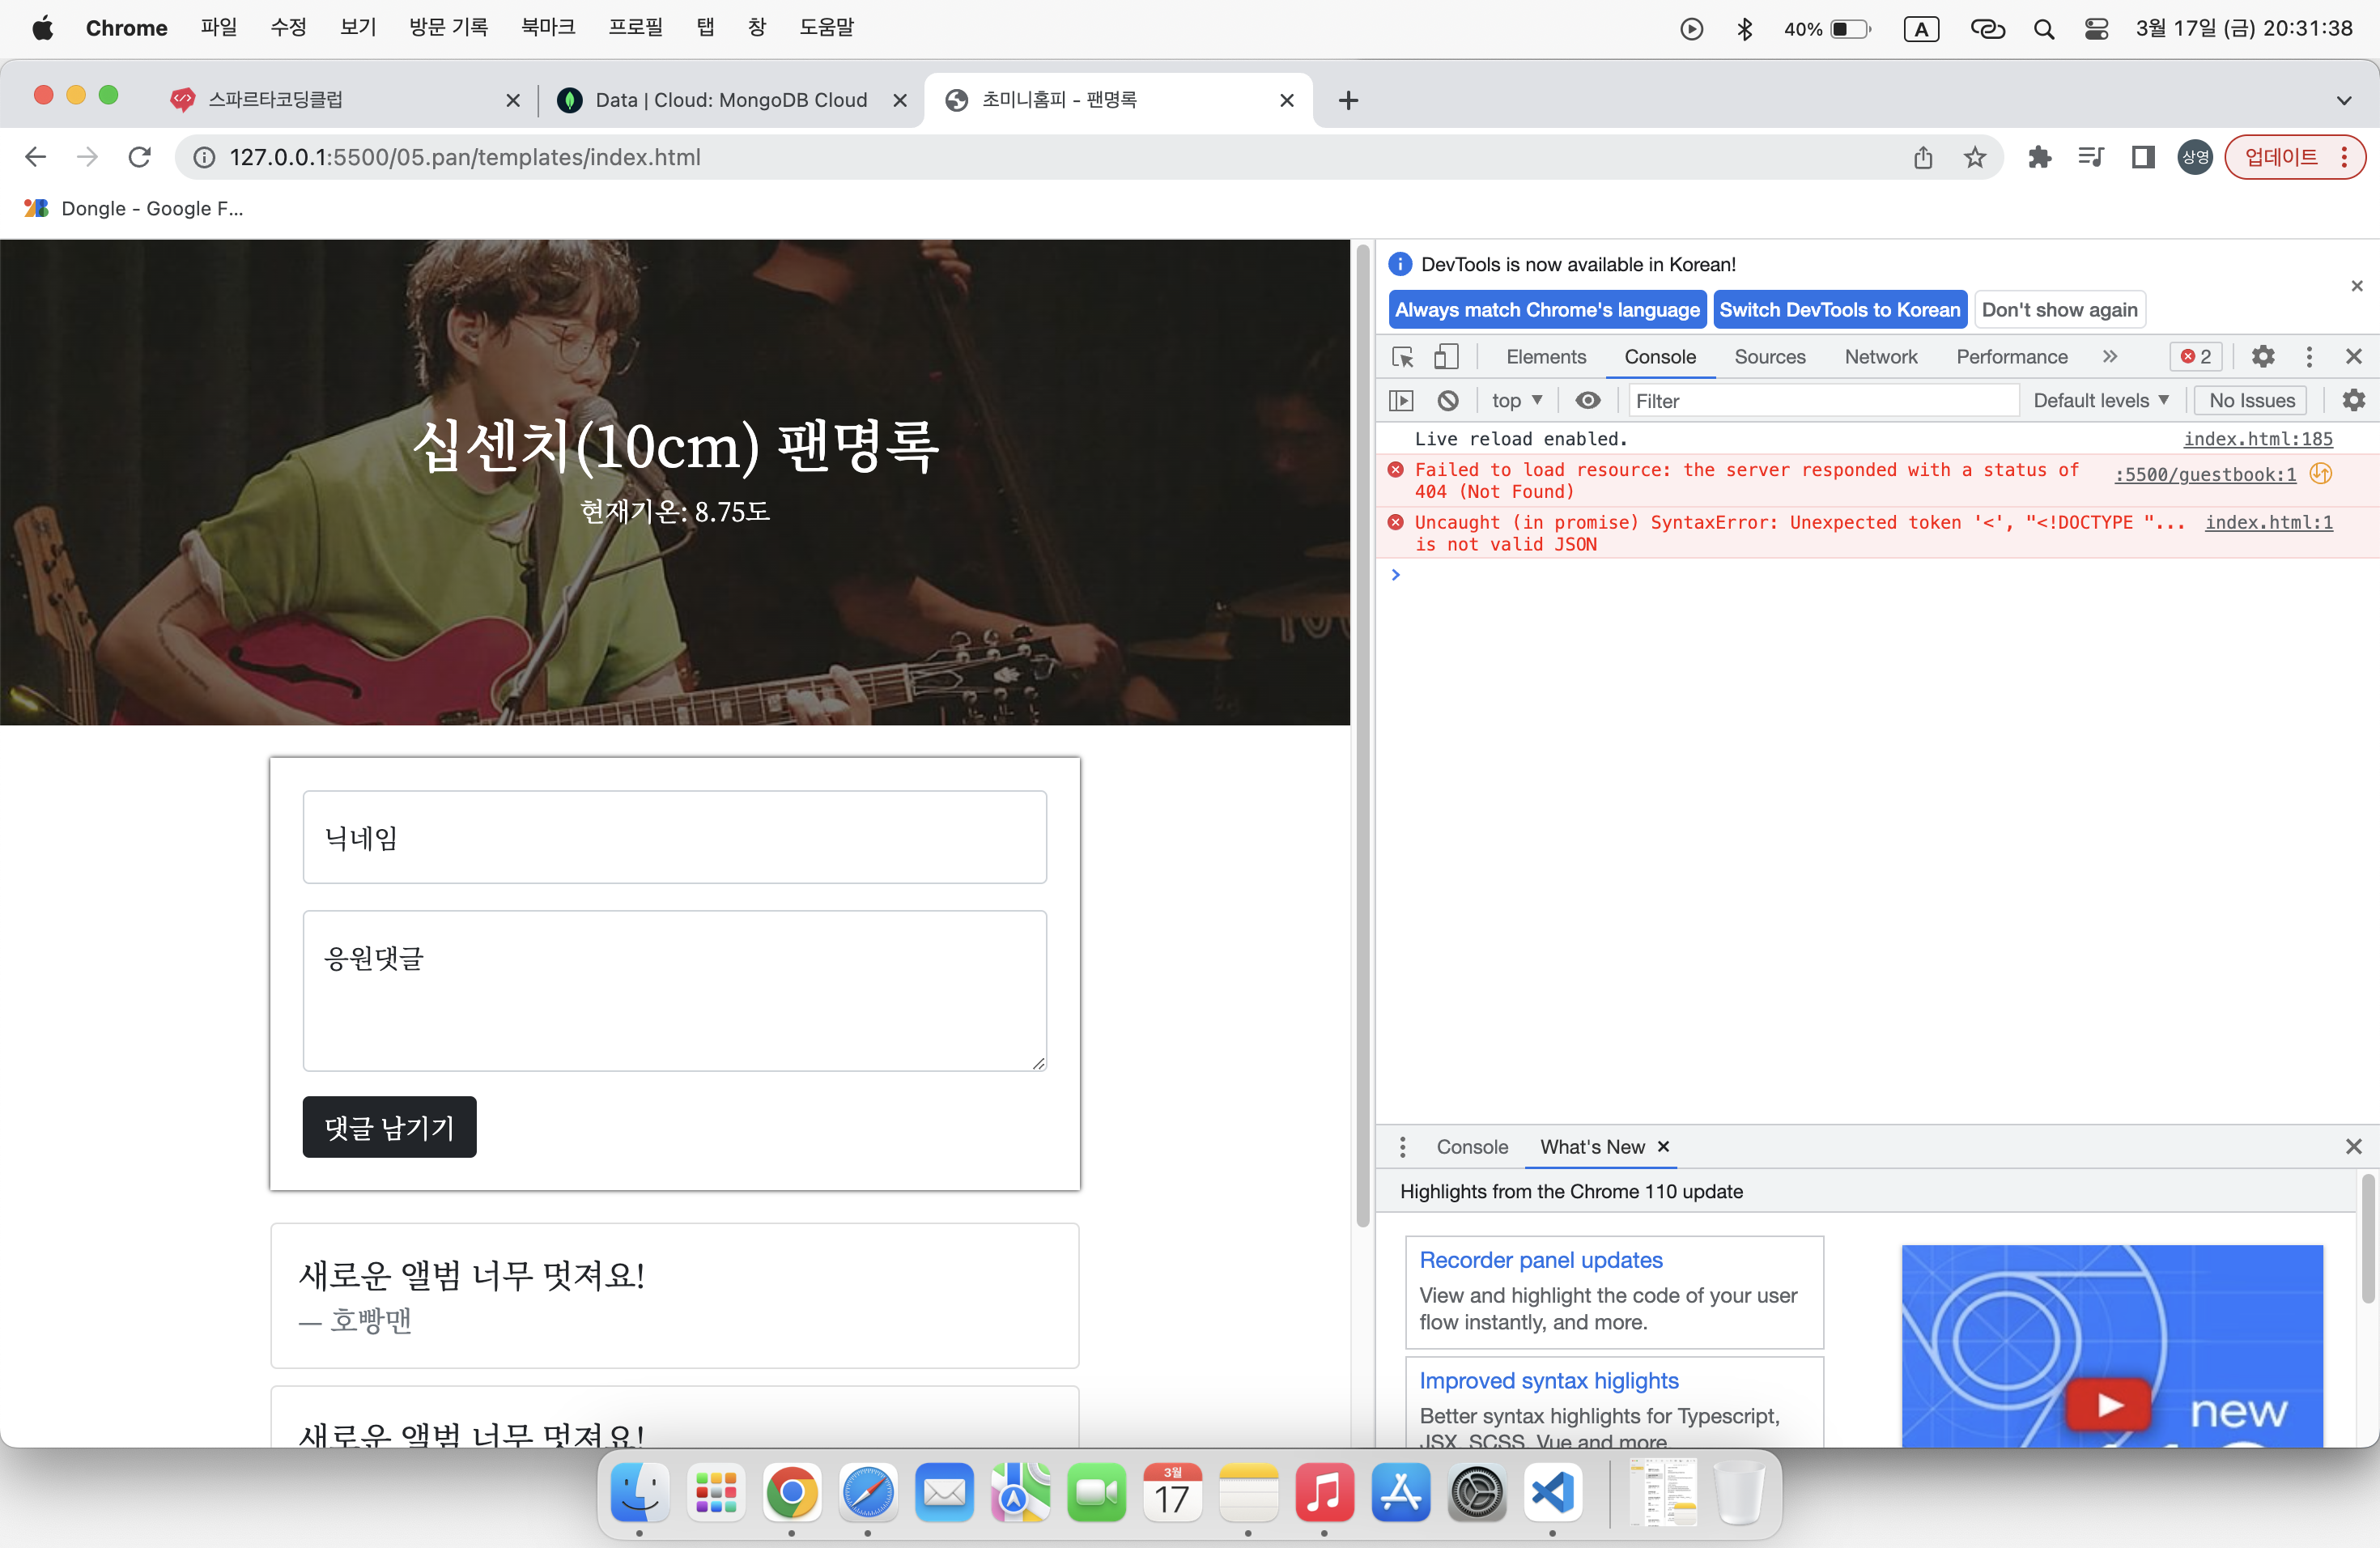The width and height of the screenshot is (2380, 1548).
Task: Open the Apple menu
Action: (x=42, y=28)
